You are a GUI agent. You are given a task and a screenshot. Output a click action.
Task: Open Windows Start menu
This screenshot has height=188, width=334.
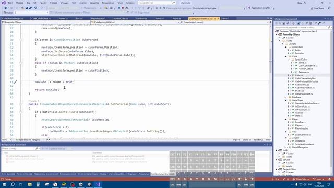[x=4, y=184]
